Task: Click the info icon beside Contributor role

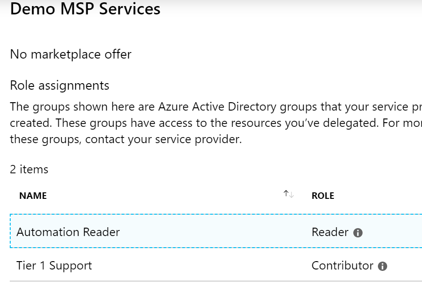Action: click(383, 266)
